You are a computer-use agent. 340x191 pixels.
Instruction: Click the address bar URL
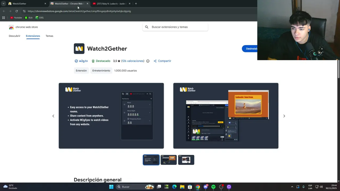(x=79, y=11)
